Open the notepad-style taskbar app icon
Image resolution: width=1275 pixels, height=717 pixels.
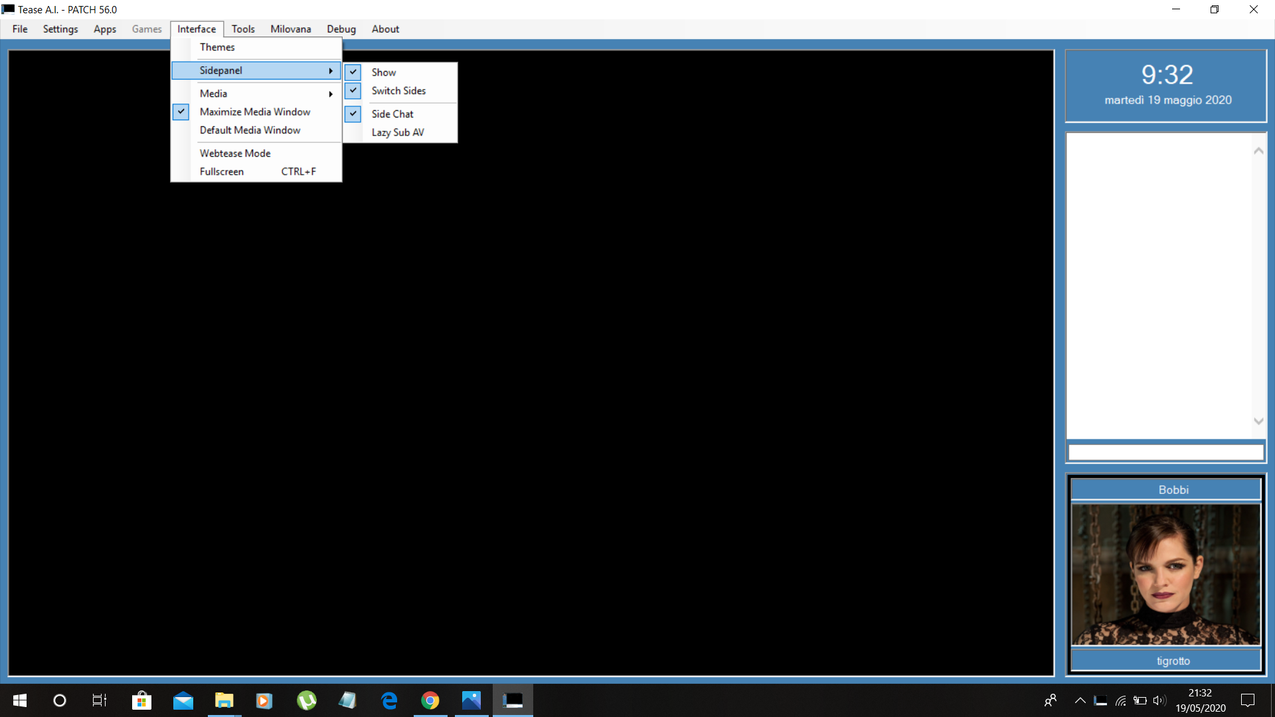point(347,700)
